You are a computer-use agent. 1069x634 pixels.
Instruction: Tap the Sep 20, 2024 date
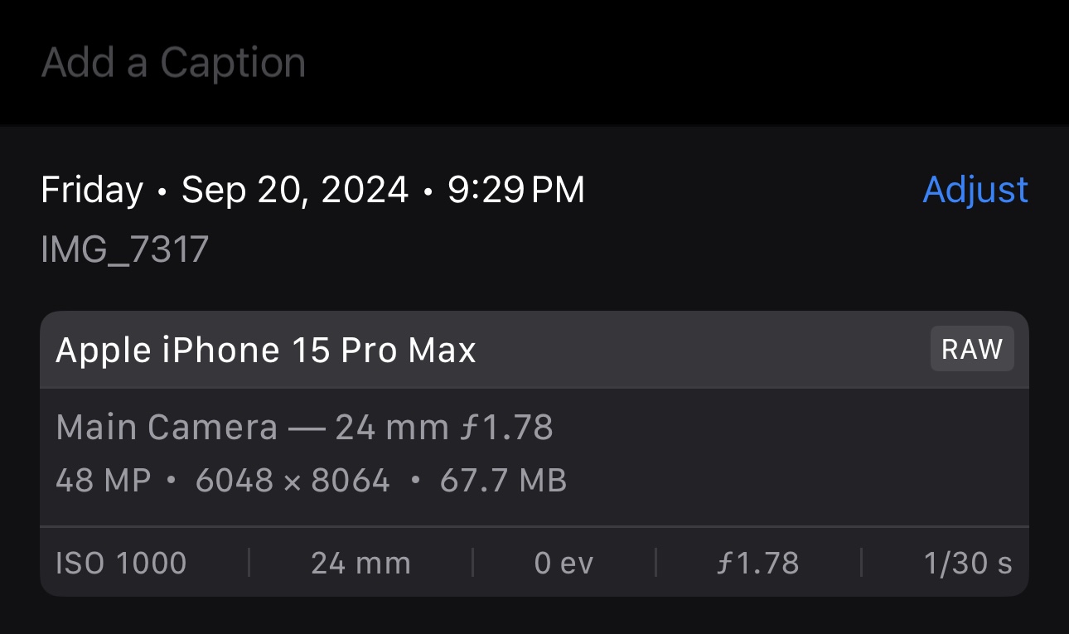pos(295,190)
